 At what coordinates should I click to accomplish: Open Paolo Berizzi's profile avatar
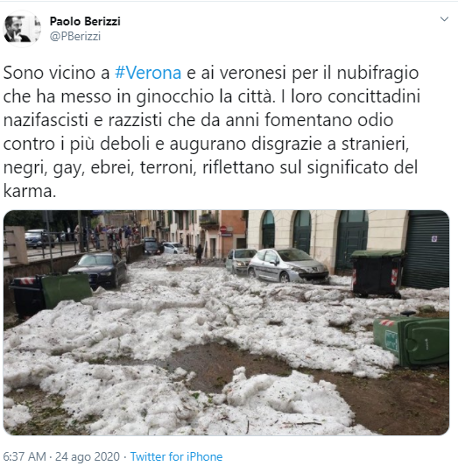coord(22,29)
